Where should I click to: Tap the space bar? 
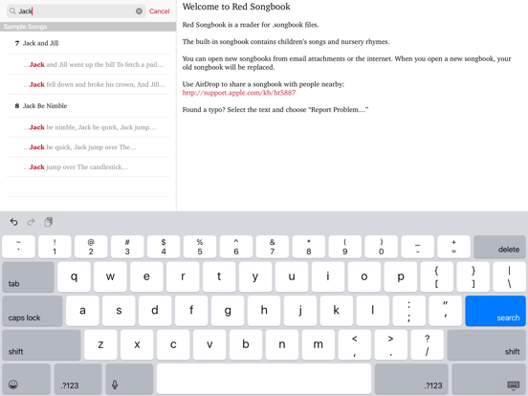[264, 379]
